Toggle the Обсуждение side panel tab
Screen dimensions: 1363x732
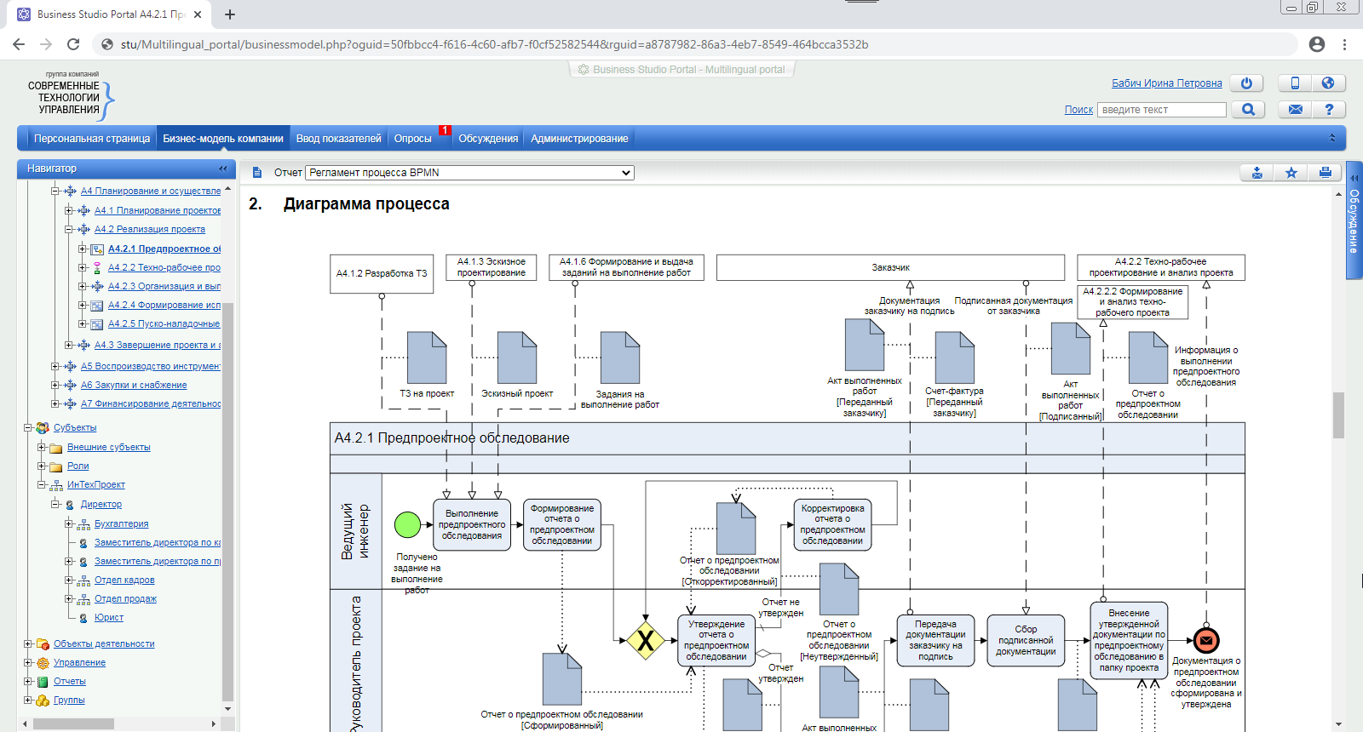coord(1354,220)
